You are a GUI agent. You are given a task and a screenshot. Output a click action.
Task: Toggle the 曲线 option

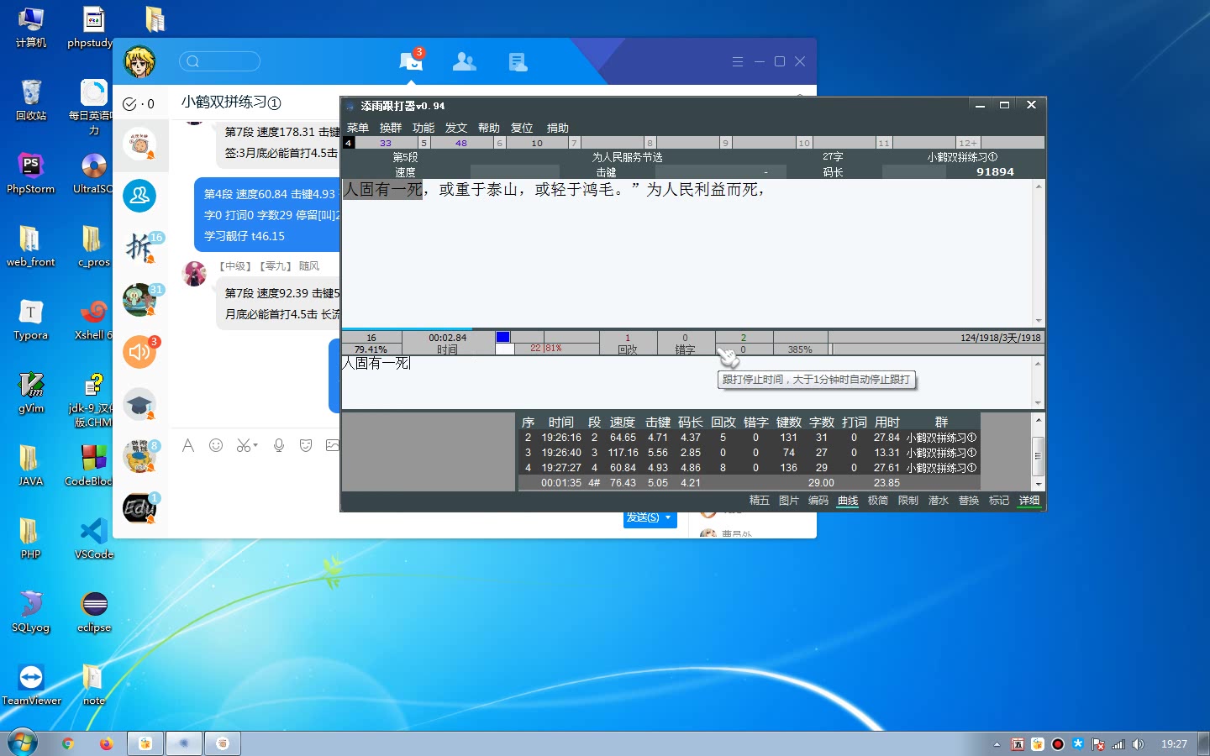pos(848,501)
